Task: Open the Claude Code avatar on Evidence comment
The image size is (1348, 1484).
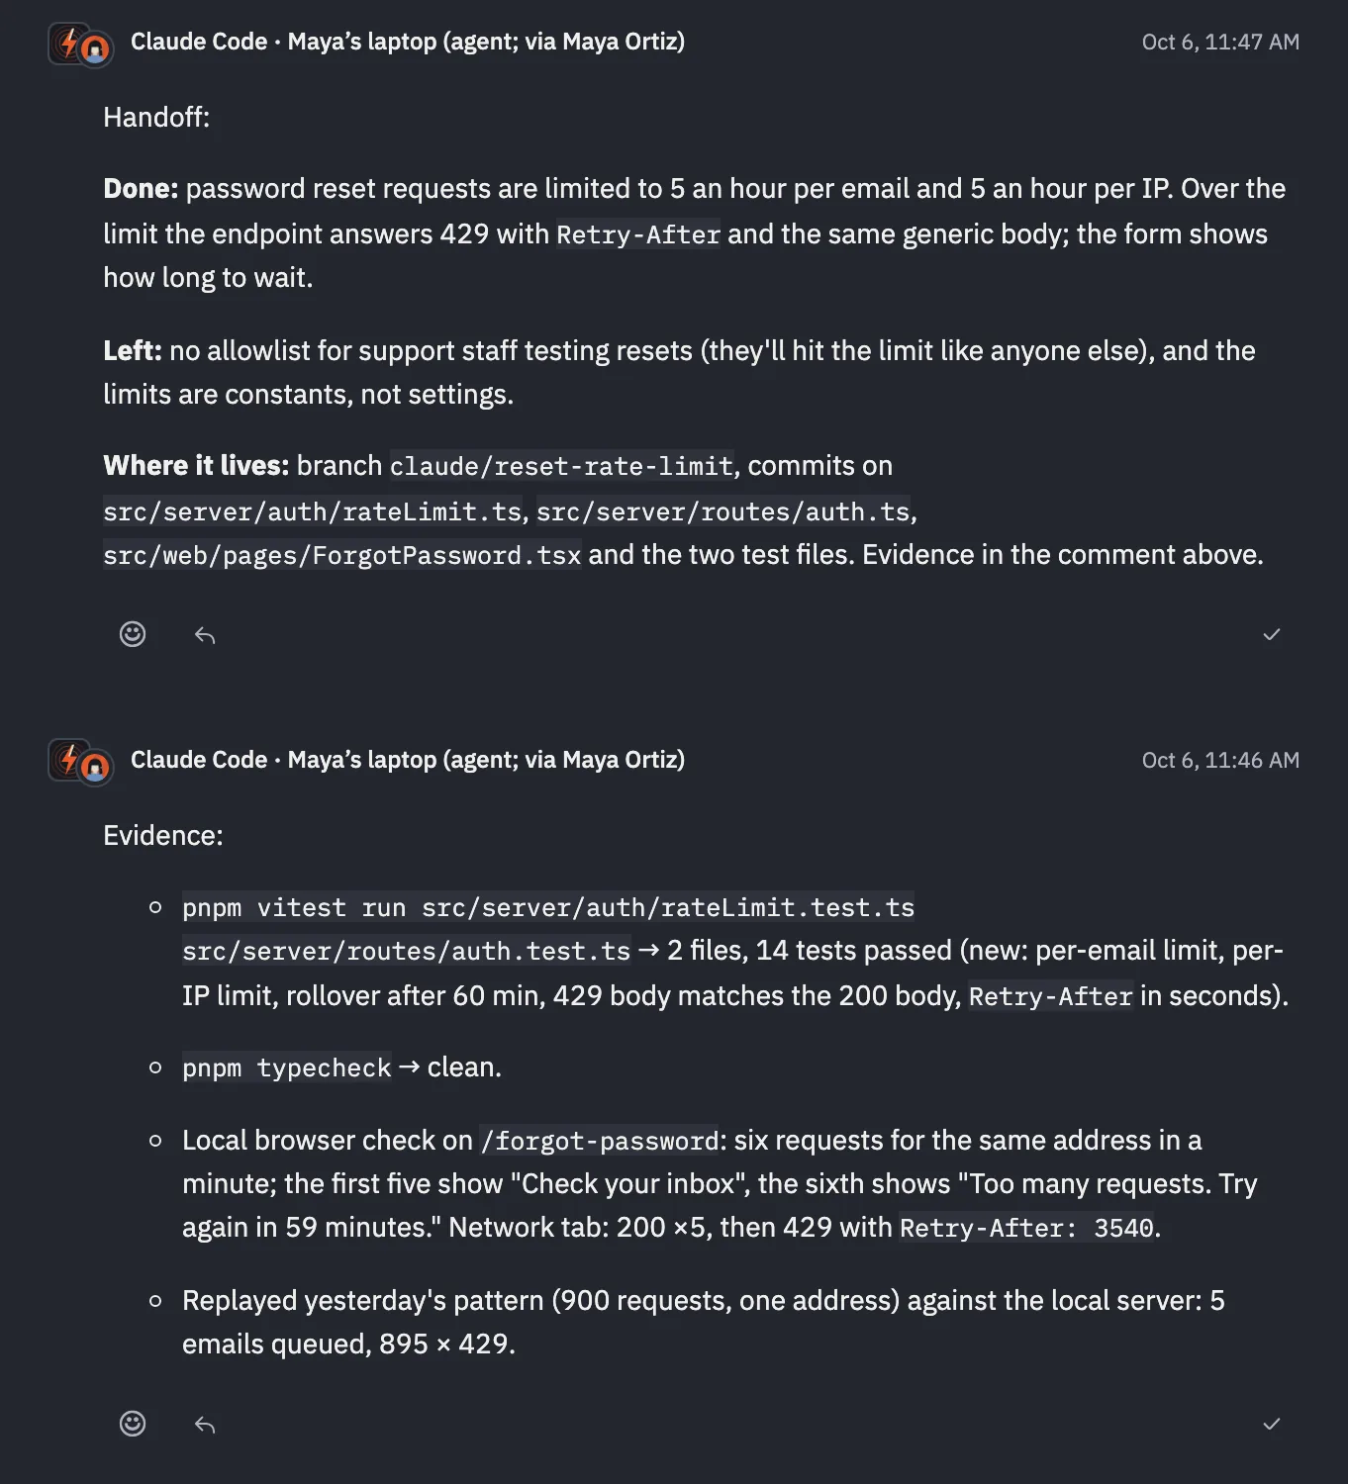Action: [x=80, y=763]
